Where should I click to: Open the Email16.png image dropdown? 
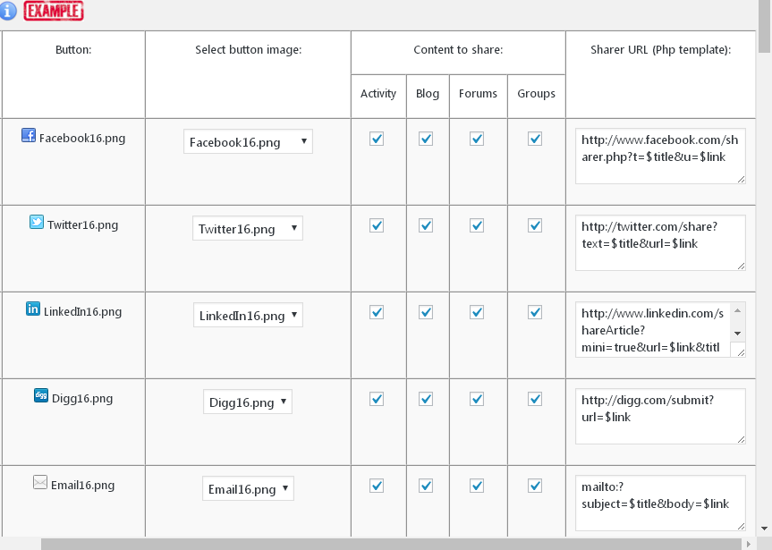[x=248, y=488]
